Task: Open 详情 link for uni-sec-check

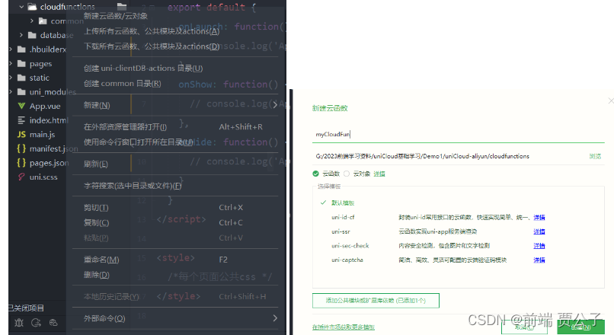Action: (539, 246)
